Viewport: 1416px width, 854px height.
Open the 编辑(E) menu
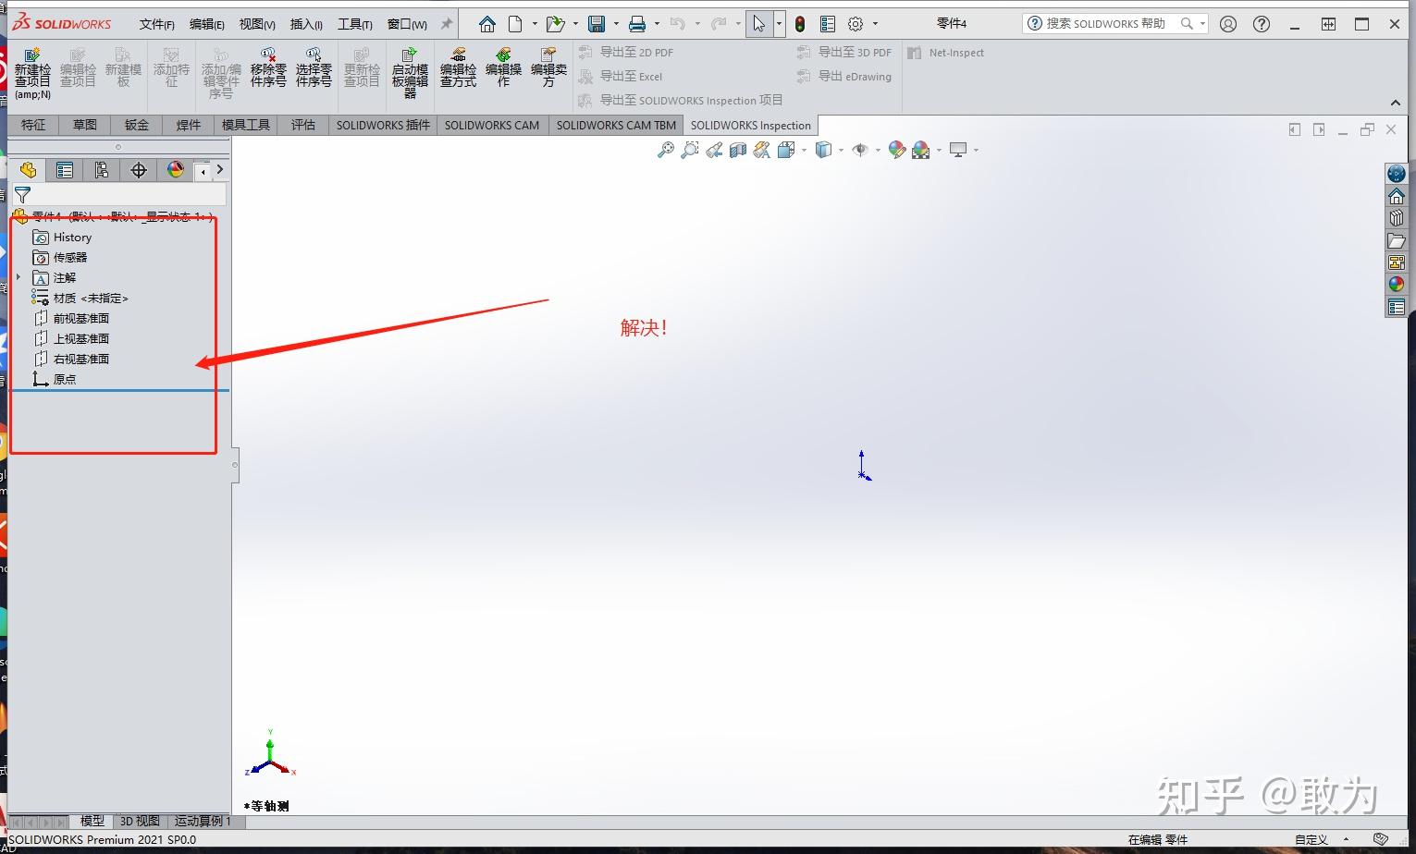click(x=206, y=24)
